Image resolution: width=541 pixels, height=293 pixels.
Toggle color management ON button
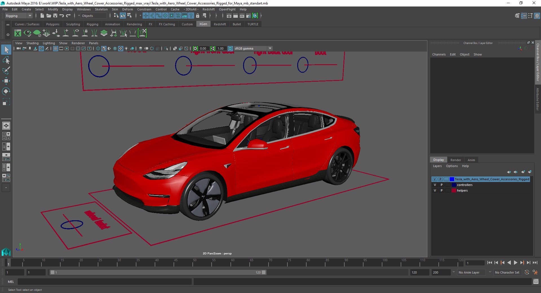pos(230,48)
